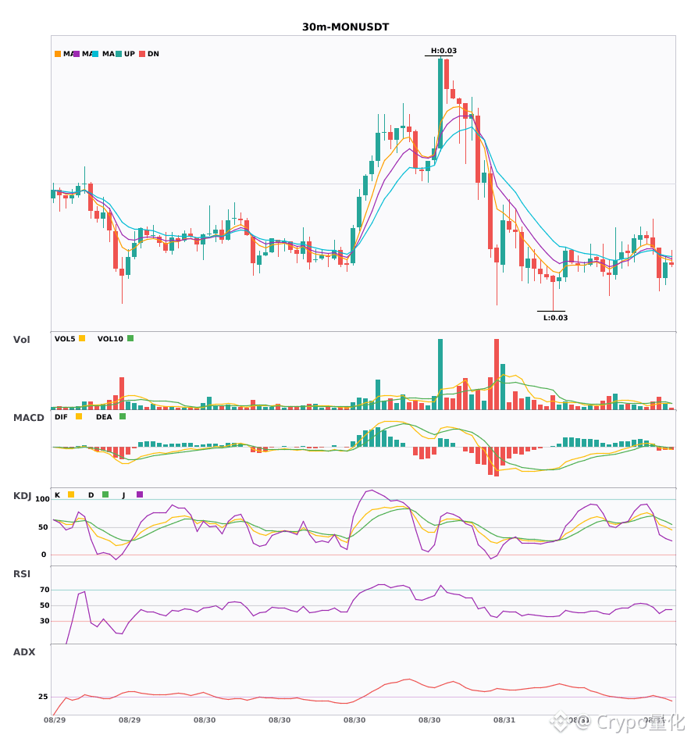Click the green DEA legend swatch
Image resolution: width=691 pixels, height=742 pixels.
(123, 416)
